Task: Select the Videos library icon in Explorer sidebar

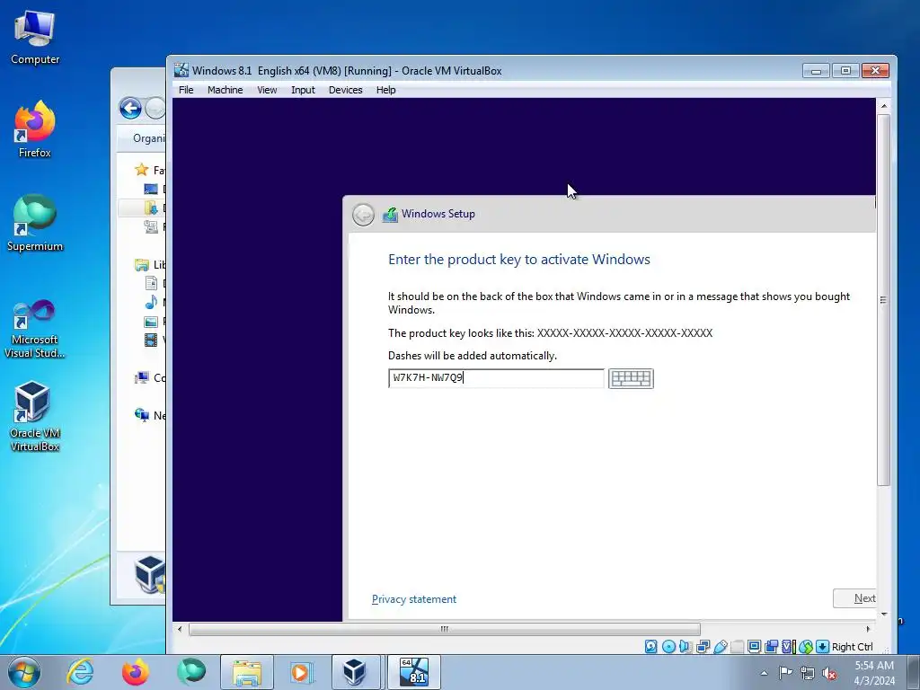Action: point(151,340)
